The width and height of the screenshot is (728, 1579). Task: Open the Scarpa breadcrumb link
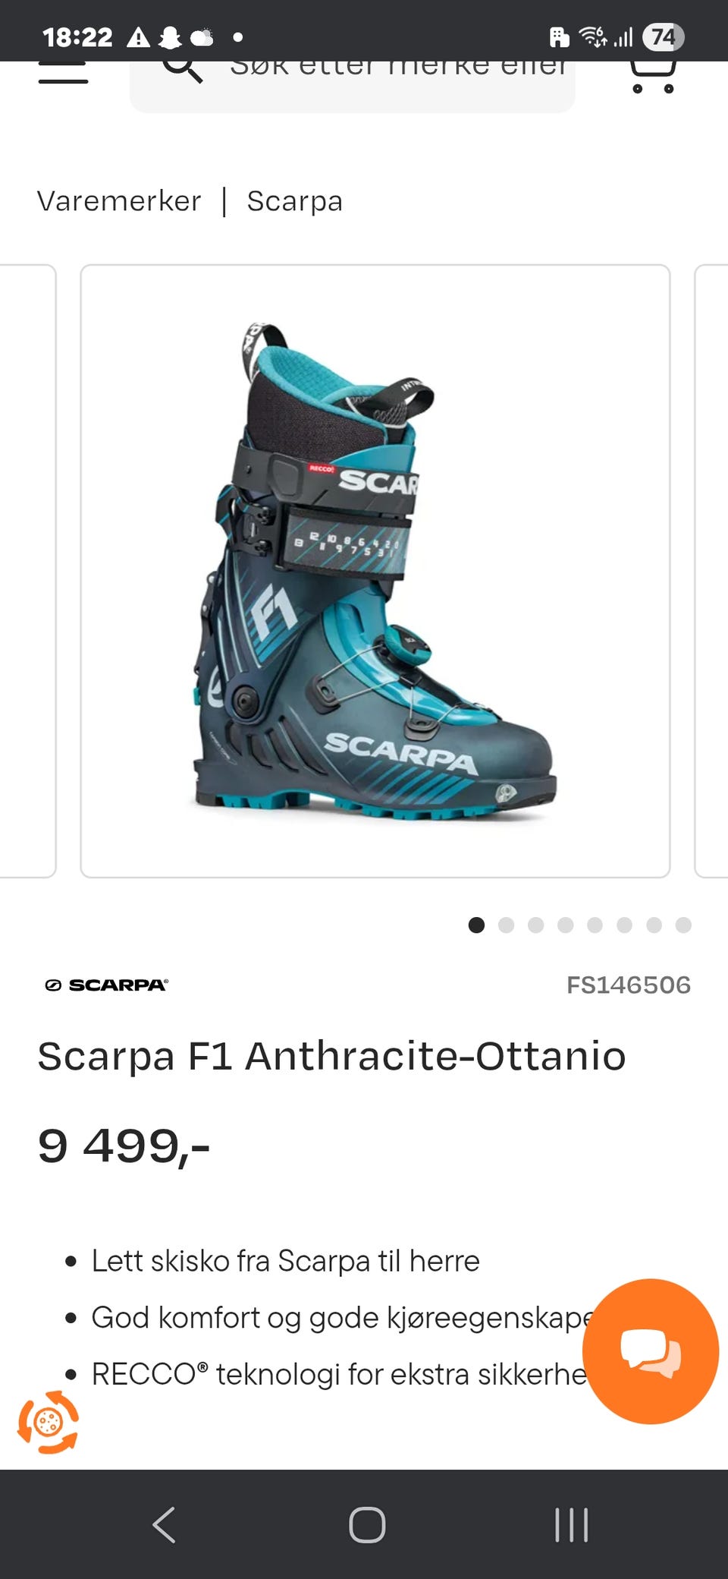295,201
